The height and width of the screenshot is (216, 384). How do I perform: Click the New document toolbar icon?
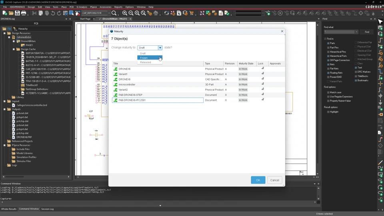[5, 13]
